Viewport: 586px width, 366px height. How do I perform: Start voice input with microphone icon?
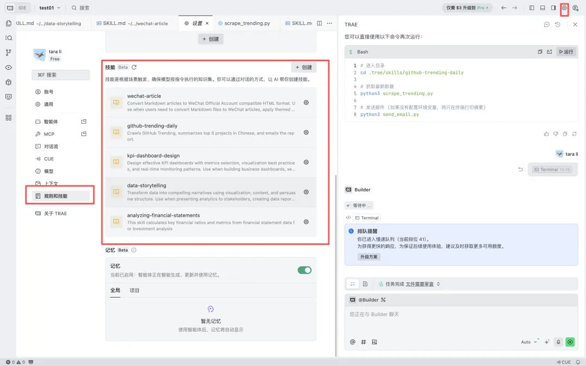[x=558, y=342]
